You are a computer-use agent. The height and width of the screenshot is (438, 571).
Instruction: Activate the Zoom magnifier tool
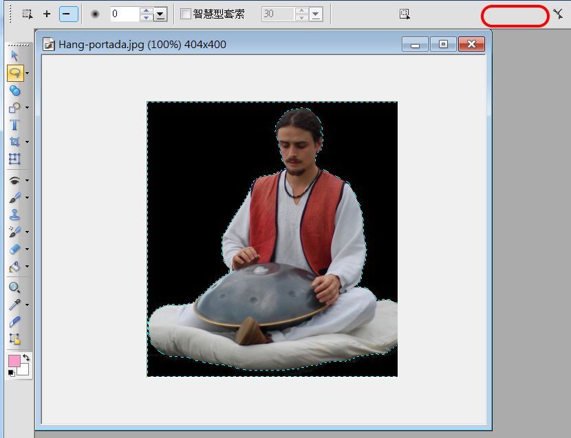tap(14, 287)
